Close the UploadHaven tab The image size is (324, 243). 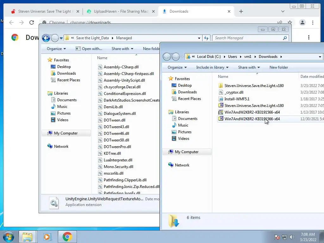pyautogui.click(x=153, y=11)
